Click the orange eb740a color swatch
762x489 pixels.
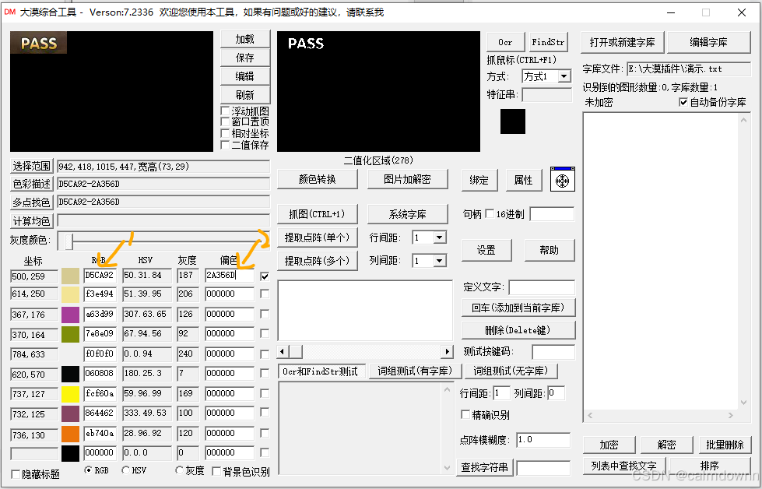point(71,434)
